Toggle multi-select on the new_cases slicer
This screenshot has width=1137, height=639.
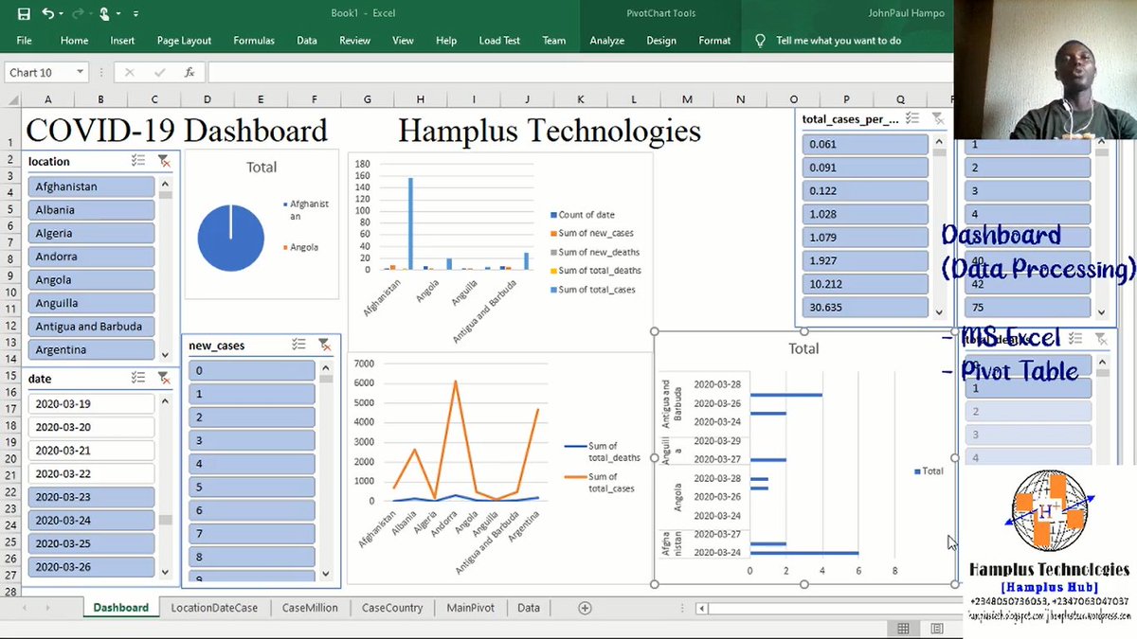pos(298,346)
